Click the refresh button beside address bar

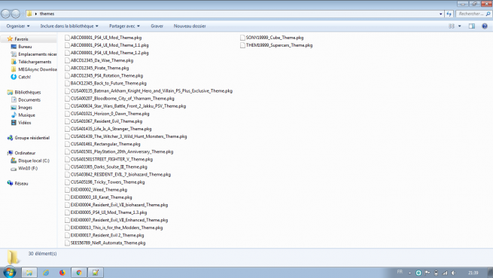(449, 14)
